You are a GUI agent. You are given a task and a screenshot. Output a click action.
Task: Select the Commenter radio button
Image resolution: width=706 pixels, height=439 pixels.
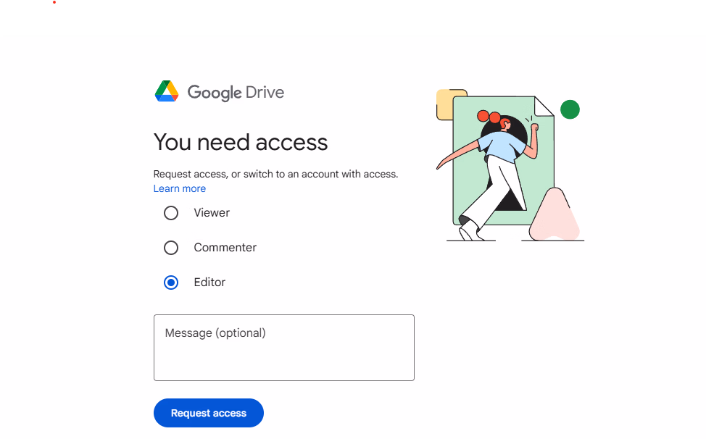pos(171,248)
